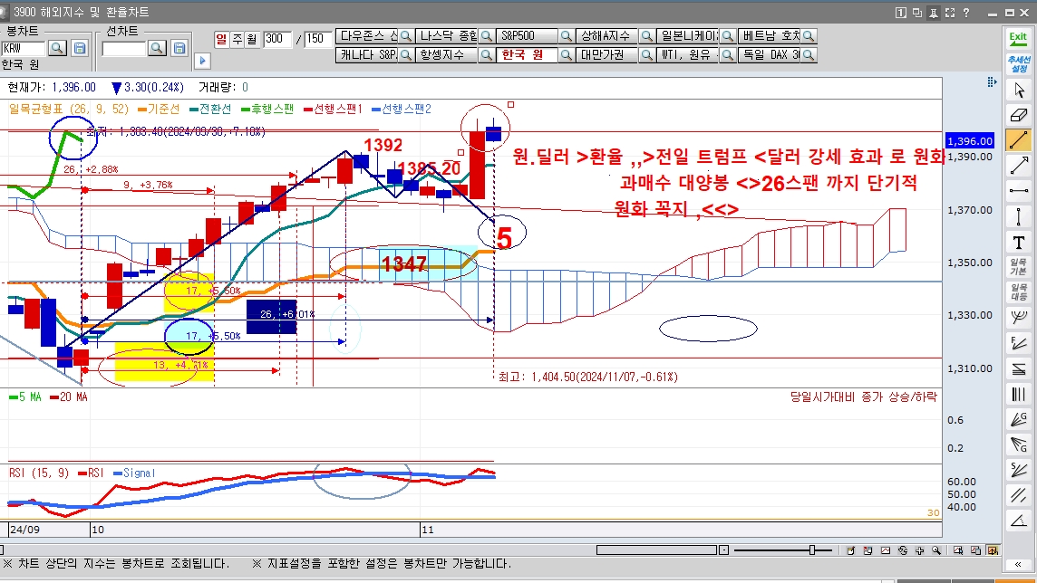Click the help question mark in title bar
This screenshot has height=583, width=1037.
coord(966,13)
